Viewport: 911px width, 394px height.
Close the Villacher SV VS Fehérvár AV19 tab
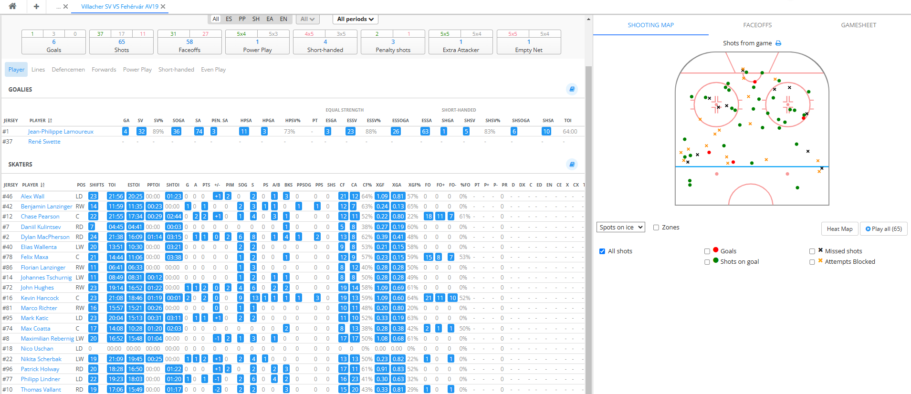(x=163, y=7)
